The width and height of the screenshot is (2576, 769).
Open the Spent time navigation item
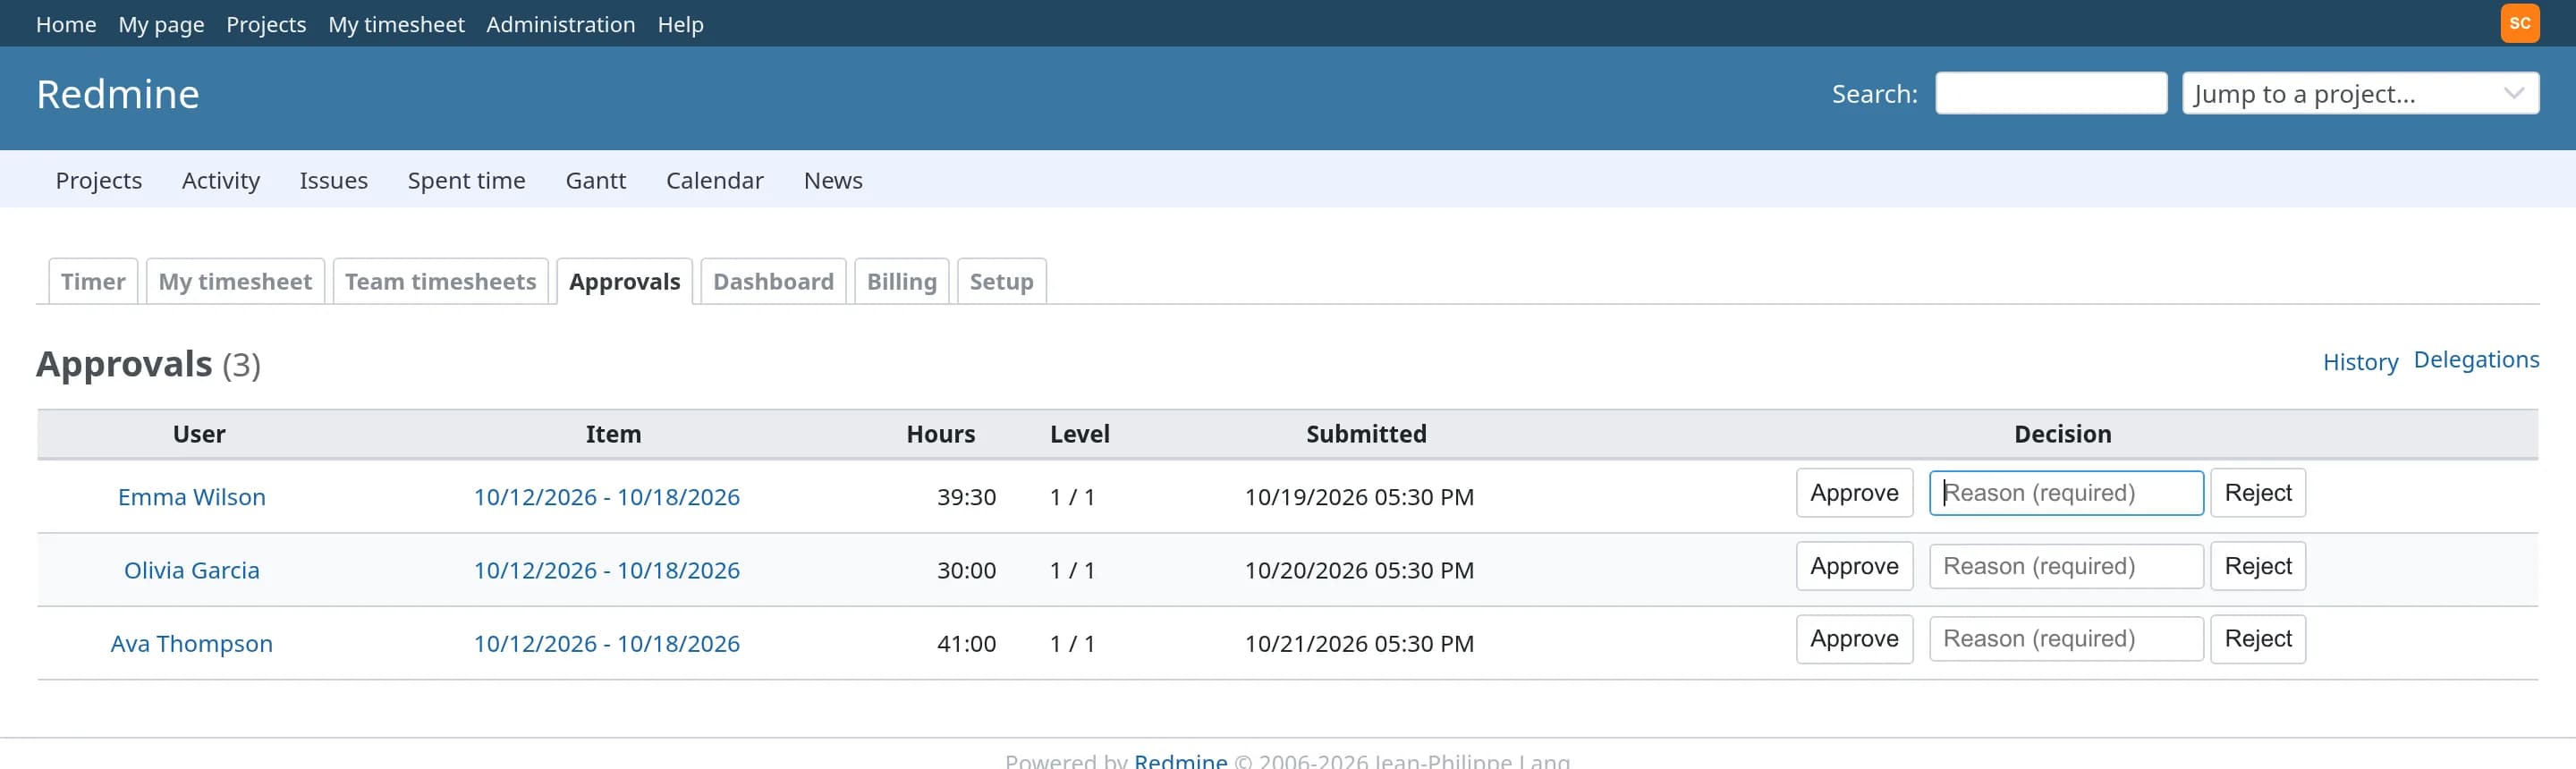pos(466,180)
